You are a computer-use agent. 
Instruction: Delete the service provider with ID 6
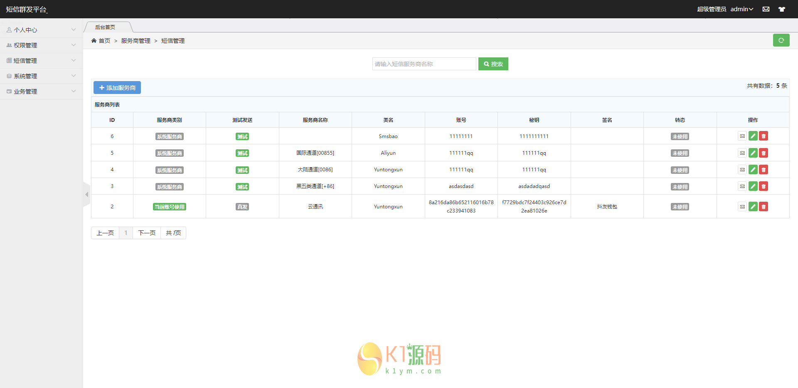click(x=764, y=136)
